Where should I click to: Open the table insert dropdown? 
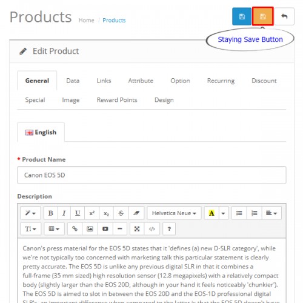click(x=55, y=229)
